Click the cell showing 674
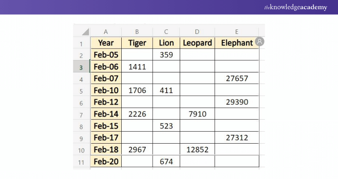The width and height of the screenshot is (338, 179). 166,162
